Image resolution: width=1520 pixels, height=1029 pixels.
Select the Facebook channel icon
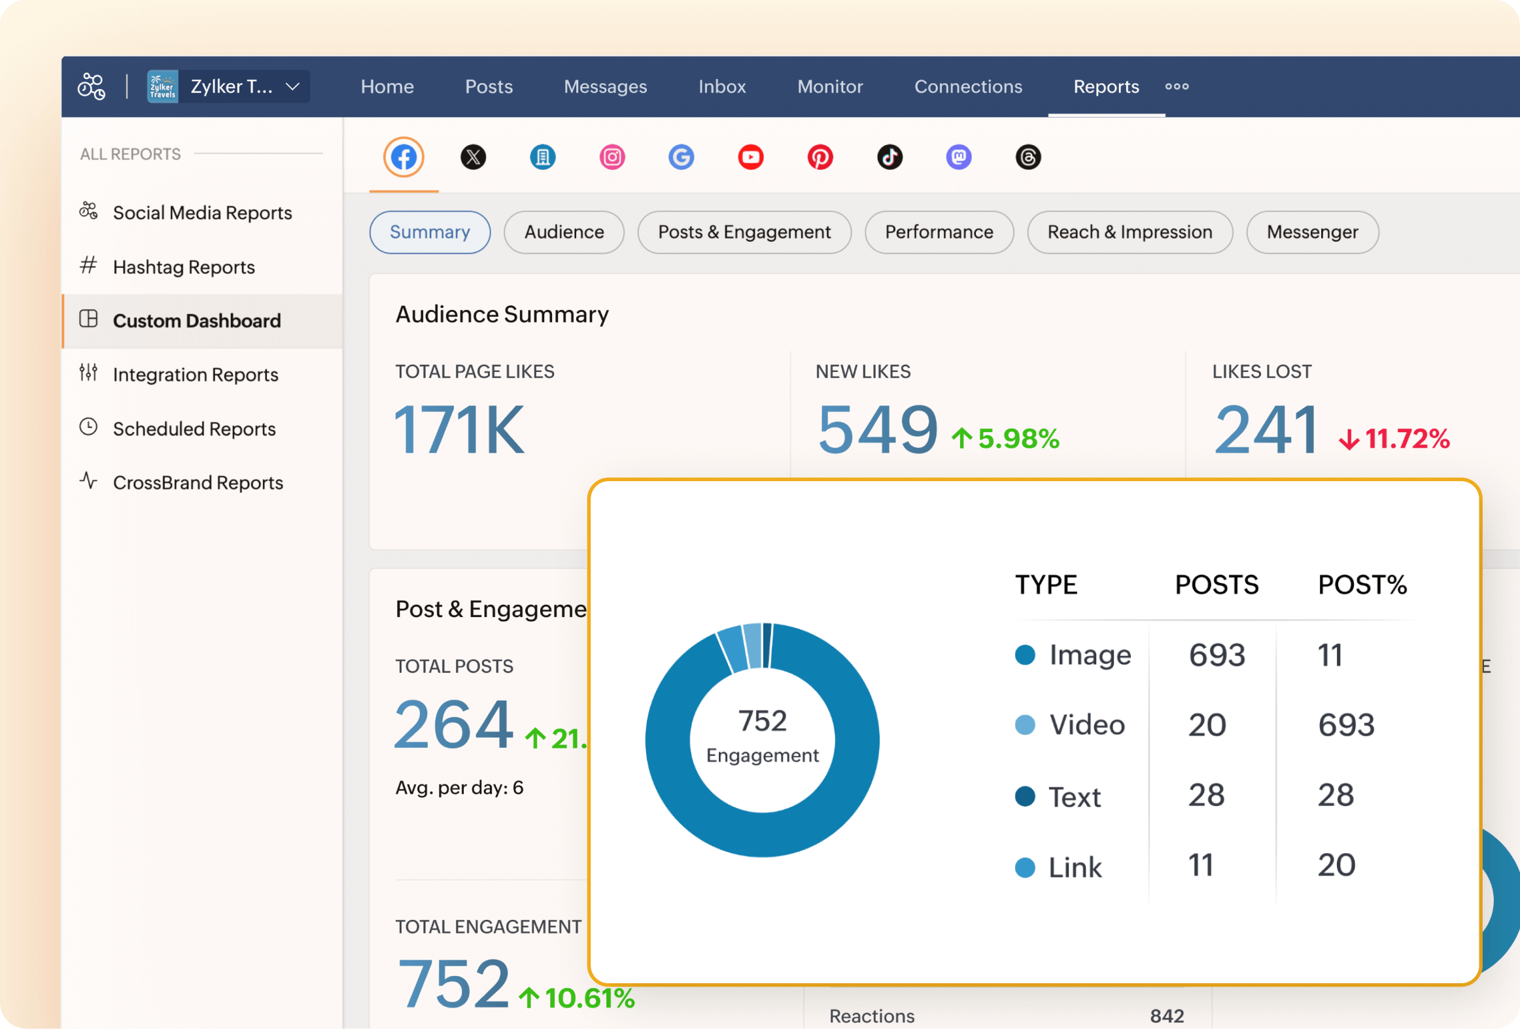coord(404,157)
